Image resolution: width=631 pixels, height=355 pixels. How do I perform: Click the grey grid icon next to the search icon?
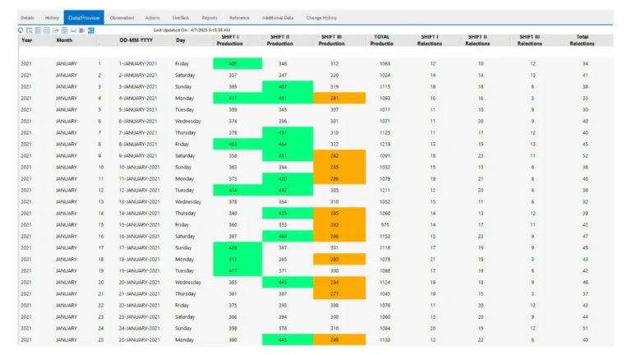coord(38,30)
